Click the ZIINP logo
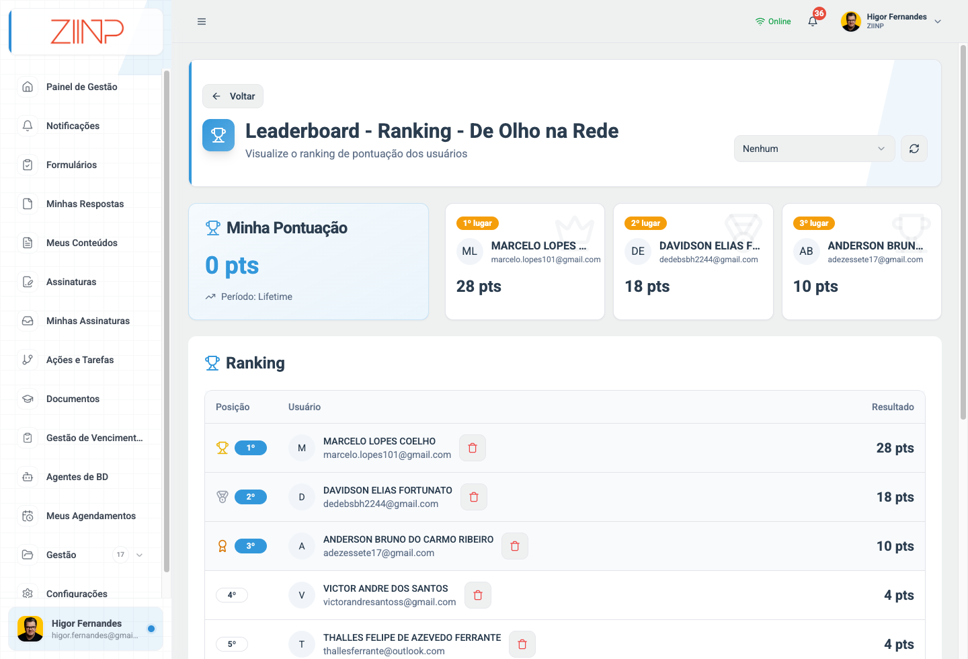The height and width of the screenshot is (659, 968). tap(87, 31)
